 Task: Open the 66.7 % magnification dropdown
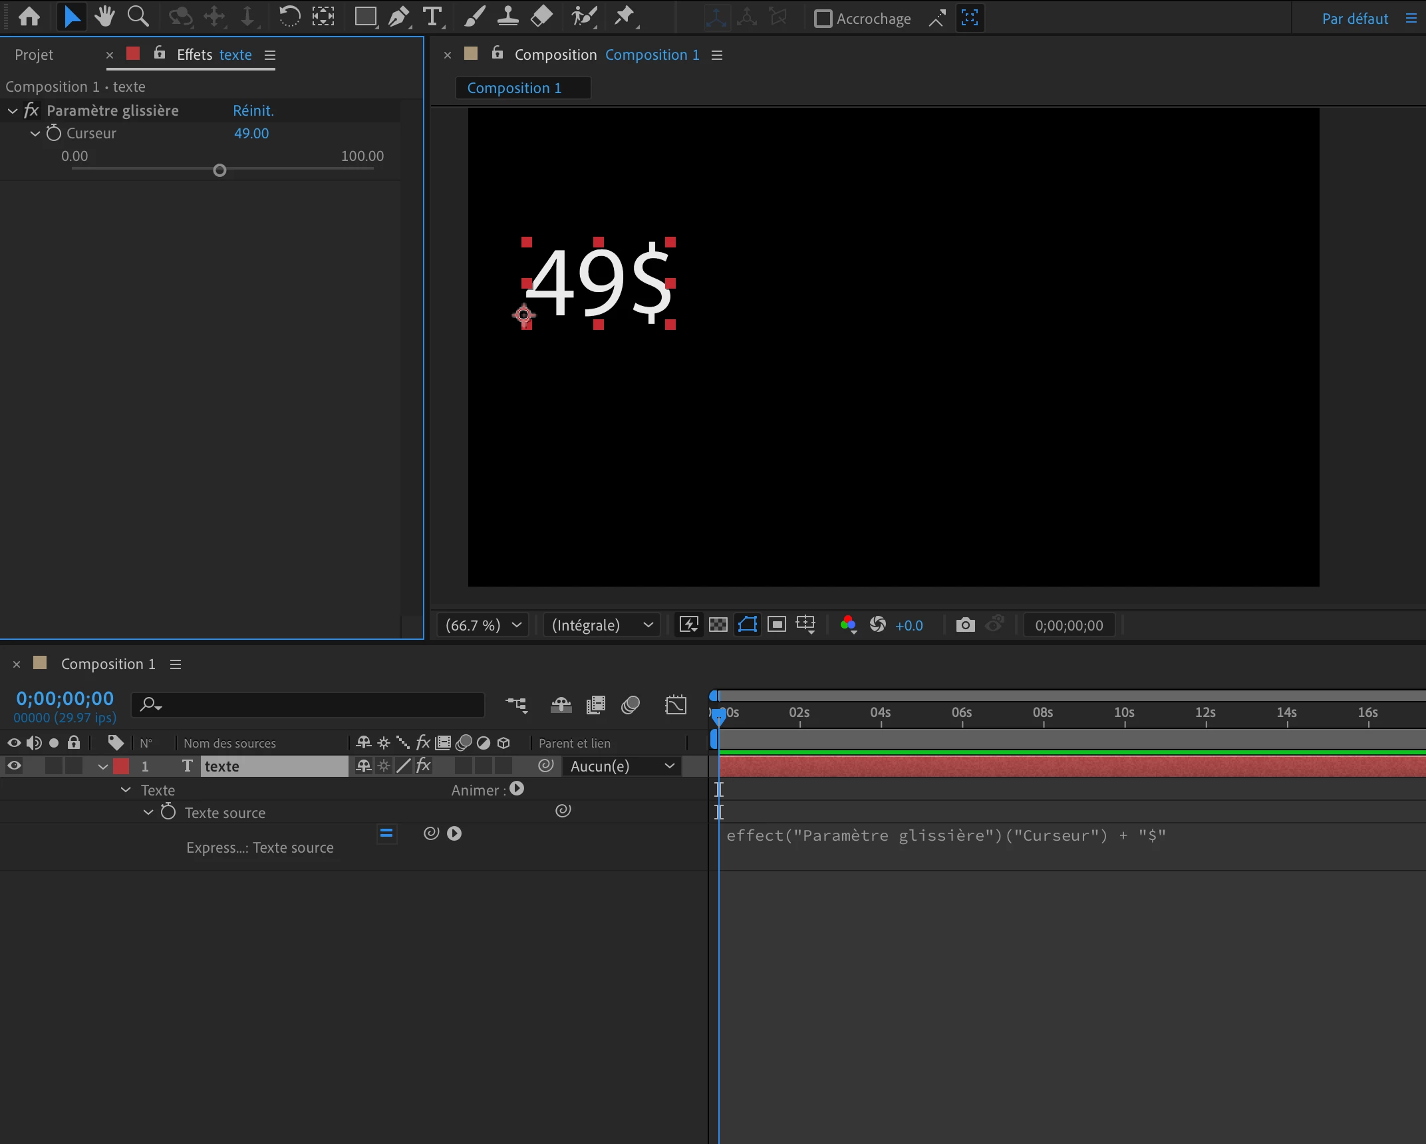483,625
